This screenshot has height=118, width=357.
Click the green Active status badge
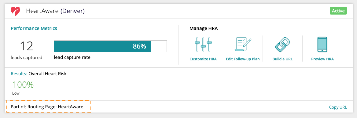338,11
